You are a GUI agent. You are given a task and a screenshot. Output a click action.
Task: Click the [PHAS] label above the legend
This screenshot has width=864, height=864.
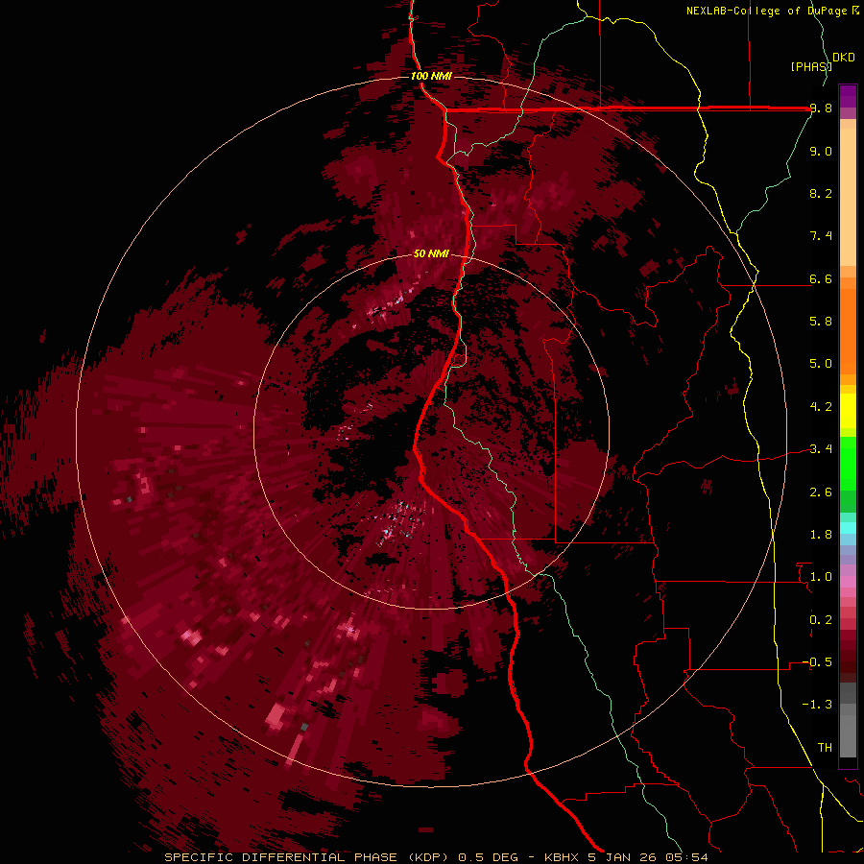[x=811, y=67]
